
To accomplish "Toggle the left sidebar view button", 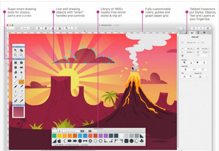I will pos(179,28).
